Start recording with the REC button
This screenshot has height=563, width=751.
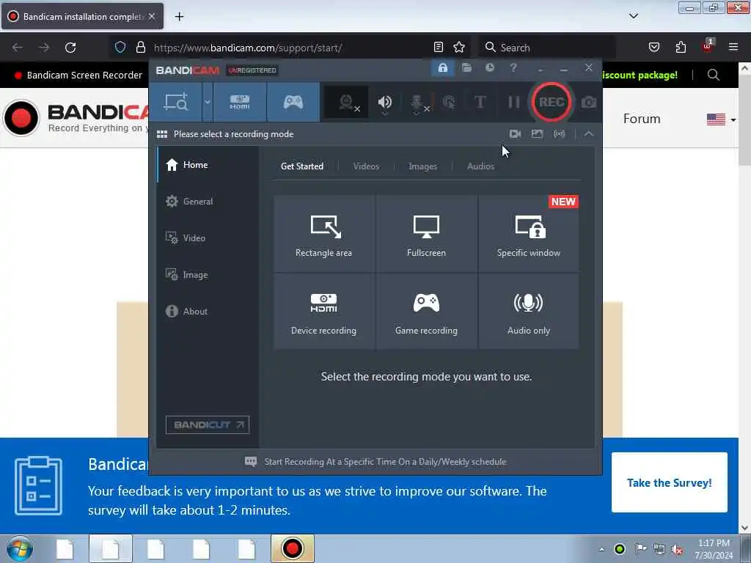552,102
